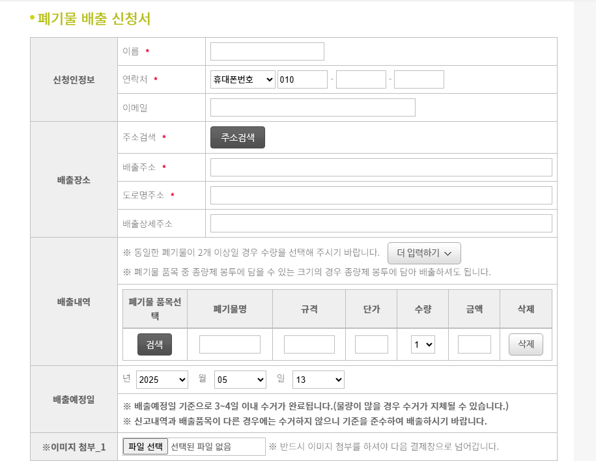596x461 pixels.
Task: Click the 삭제 row delete button
Action: (x=525, y=344)
